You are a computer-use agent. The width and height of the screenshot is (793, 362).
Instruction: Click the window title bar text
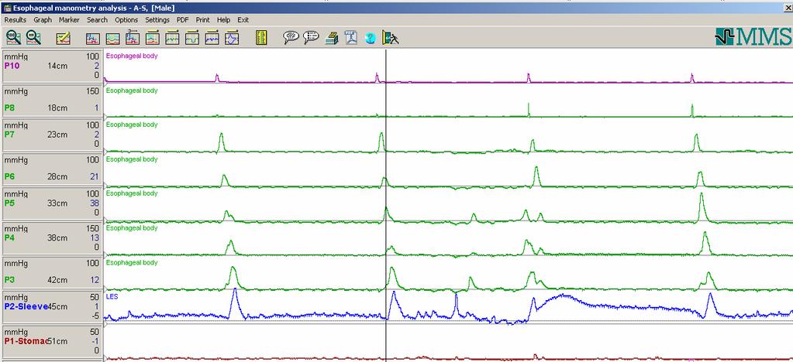(x=94, y=8)
